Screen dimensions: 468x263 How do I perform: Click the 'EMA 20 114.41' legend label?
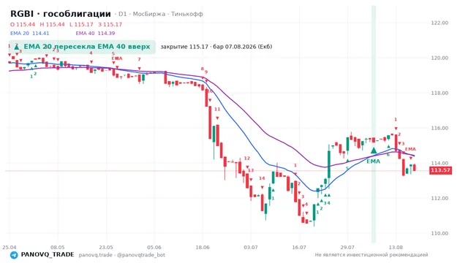(x=29, y=33)
